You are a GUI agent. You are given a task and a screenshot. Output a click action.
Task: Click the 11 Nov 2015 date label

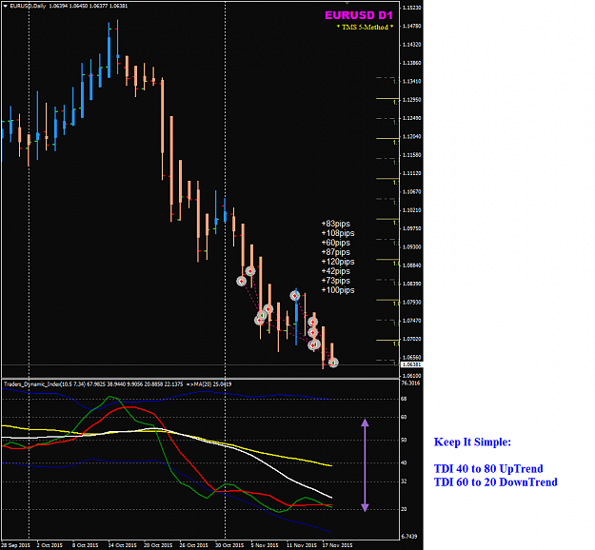302,545
